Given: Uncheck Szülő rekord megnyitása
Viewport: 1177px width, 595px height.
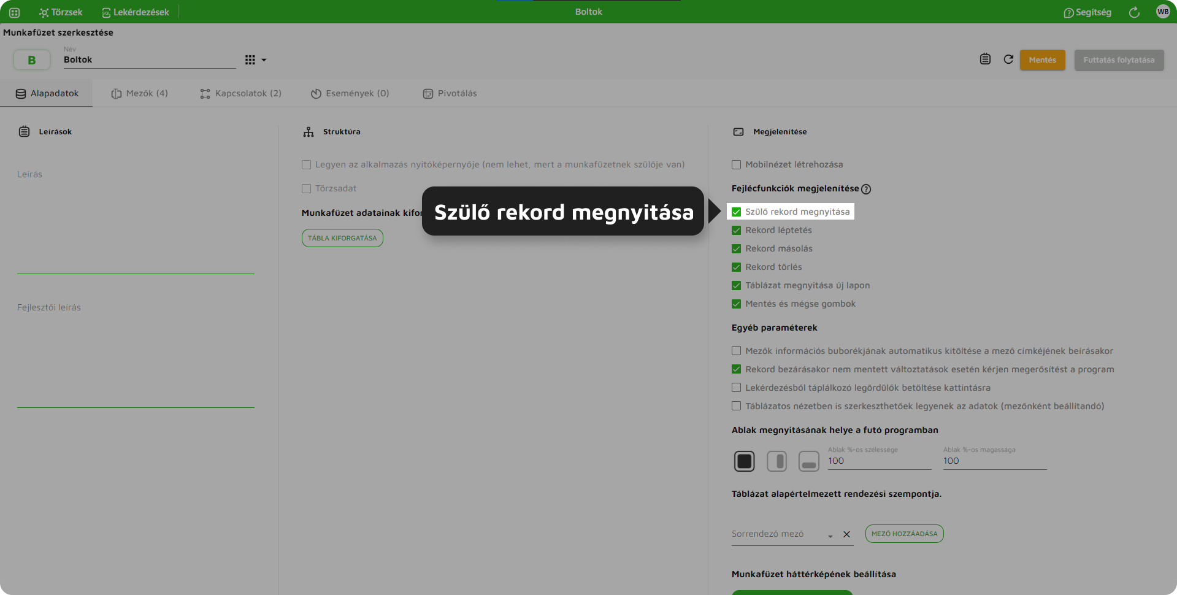Looking at the screenshot, I should [736, 212].
